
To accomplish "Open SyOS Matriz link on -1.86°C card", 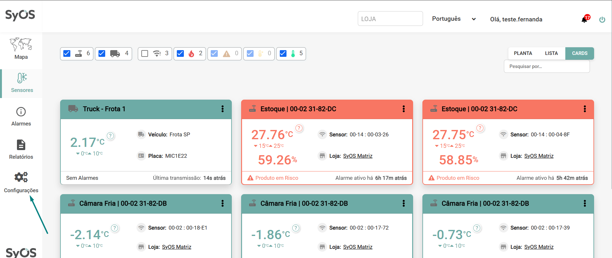I will coord(358,247).
